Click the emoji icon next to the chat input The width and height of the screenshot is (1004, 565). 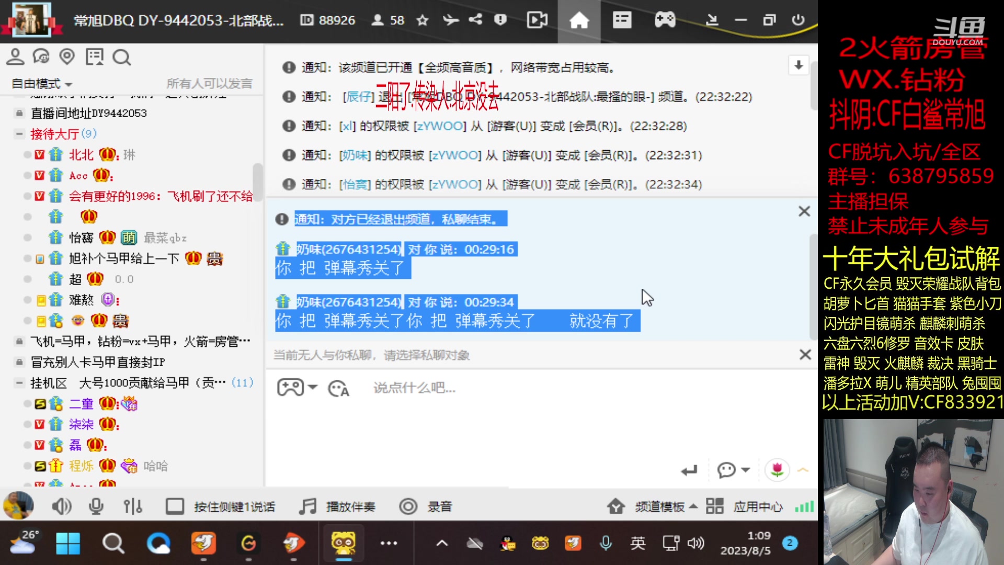(338, 388)
